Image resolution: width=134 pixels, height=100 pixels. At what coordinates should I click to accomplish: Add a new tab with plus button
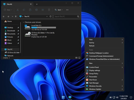(x=37, y=4)
